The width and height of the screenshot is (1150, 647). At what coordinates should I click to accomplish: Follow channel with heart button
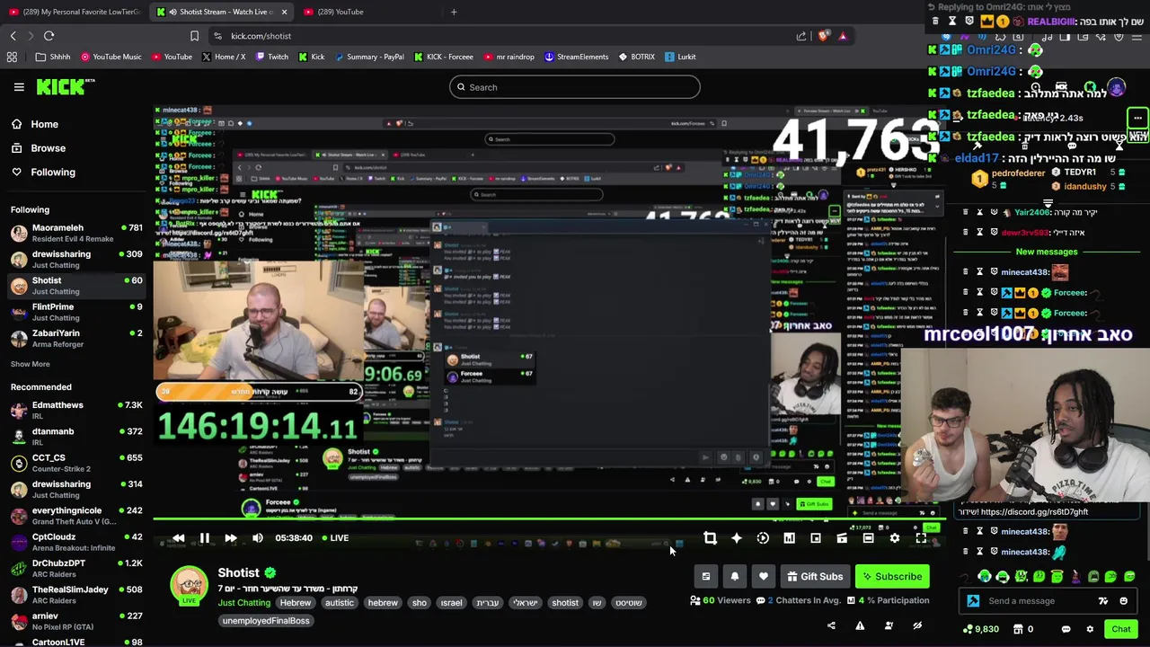coord(763,577)
